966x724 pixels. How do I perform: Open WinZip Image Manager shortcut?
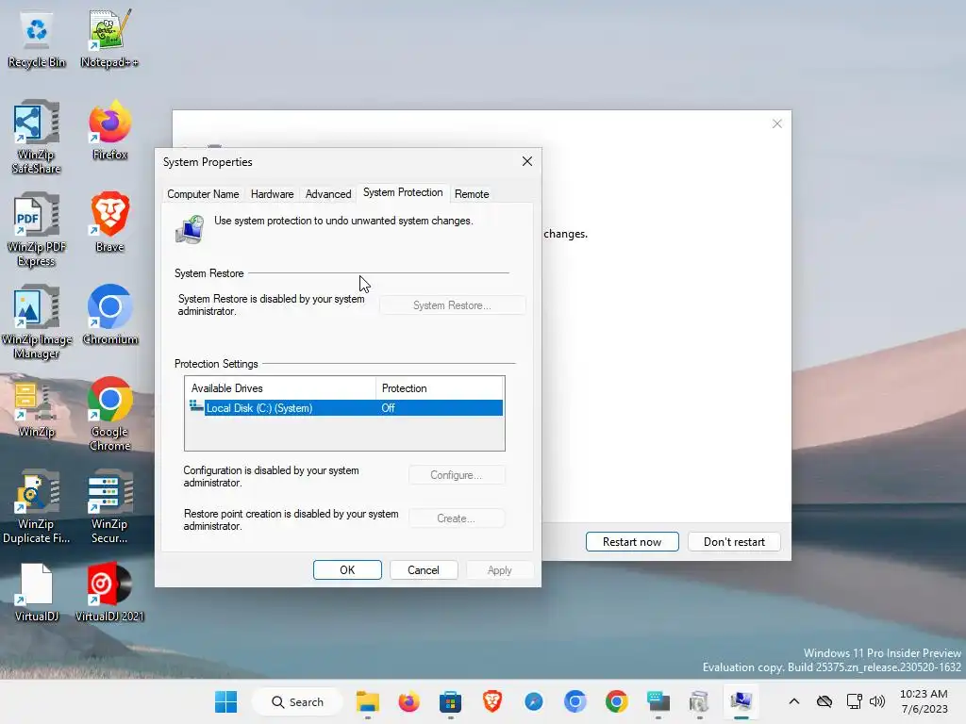(x=37, y=321)
